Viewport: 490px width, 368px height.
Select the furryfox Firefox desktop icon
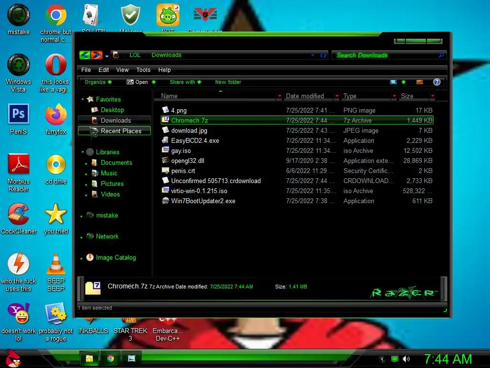[56, 119]
